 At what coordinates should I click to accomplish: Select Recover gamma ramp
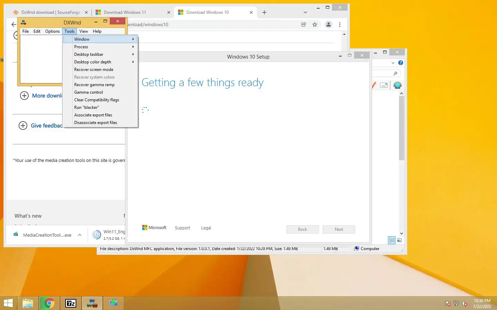[100, 85]
